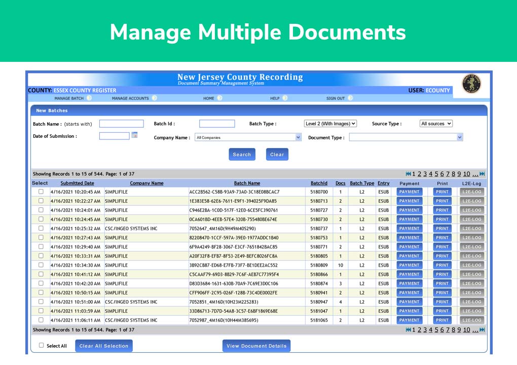Select the checkbox for batch 5180809
The image size is (517, 365).
coord(41,265)
